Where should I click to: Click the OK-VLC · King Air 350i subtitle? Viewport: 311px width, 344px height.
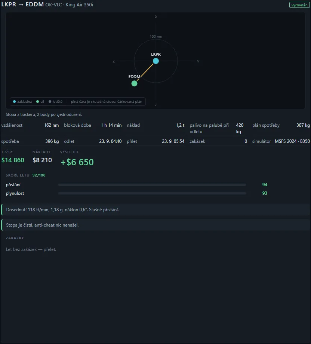69,4
